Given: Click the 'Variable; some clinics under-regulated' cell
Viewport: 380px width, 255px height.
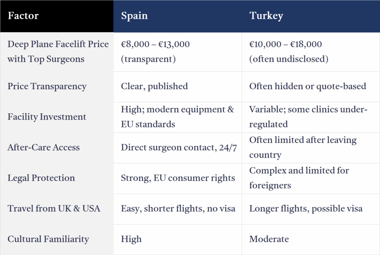Looking at the screenshot, I should (x=308, y=117).
